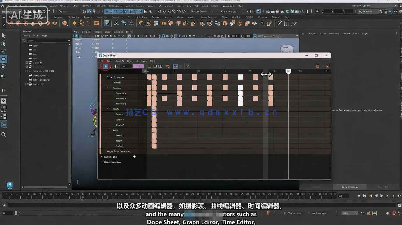Collapse the Scene Summary tree in Dope Sheet

[x=105, y=77]
